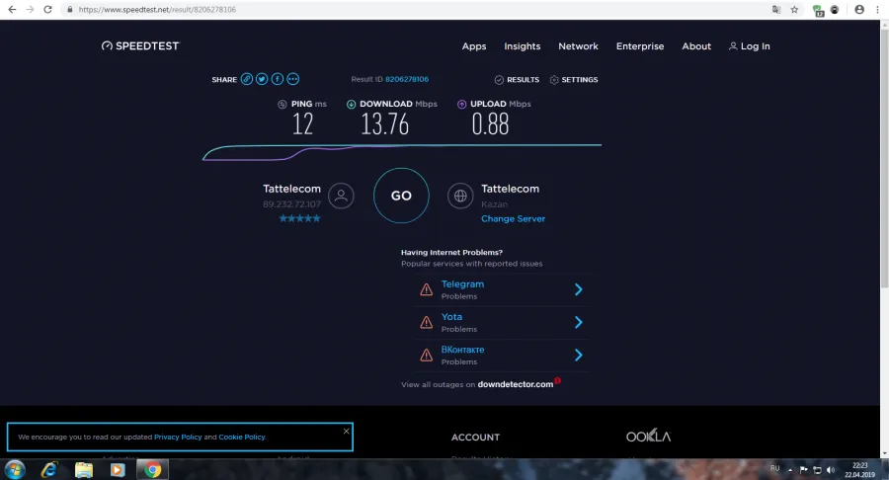Viewport: 889px width, 480px height.
Task: Click the 13.76 download value
Action: (384, 124)
